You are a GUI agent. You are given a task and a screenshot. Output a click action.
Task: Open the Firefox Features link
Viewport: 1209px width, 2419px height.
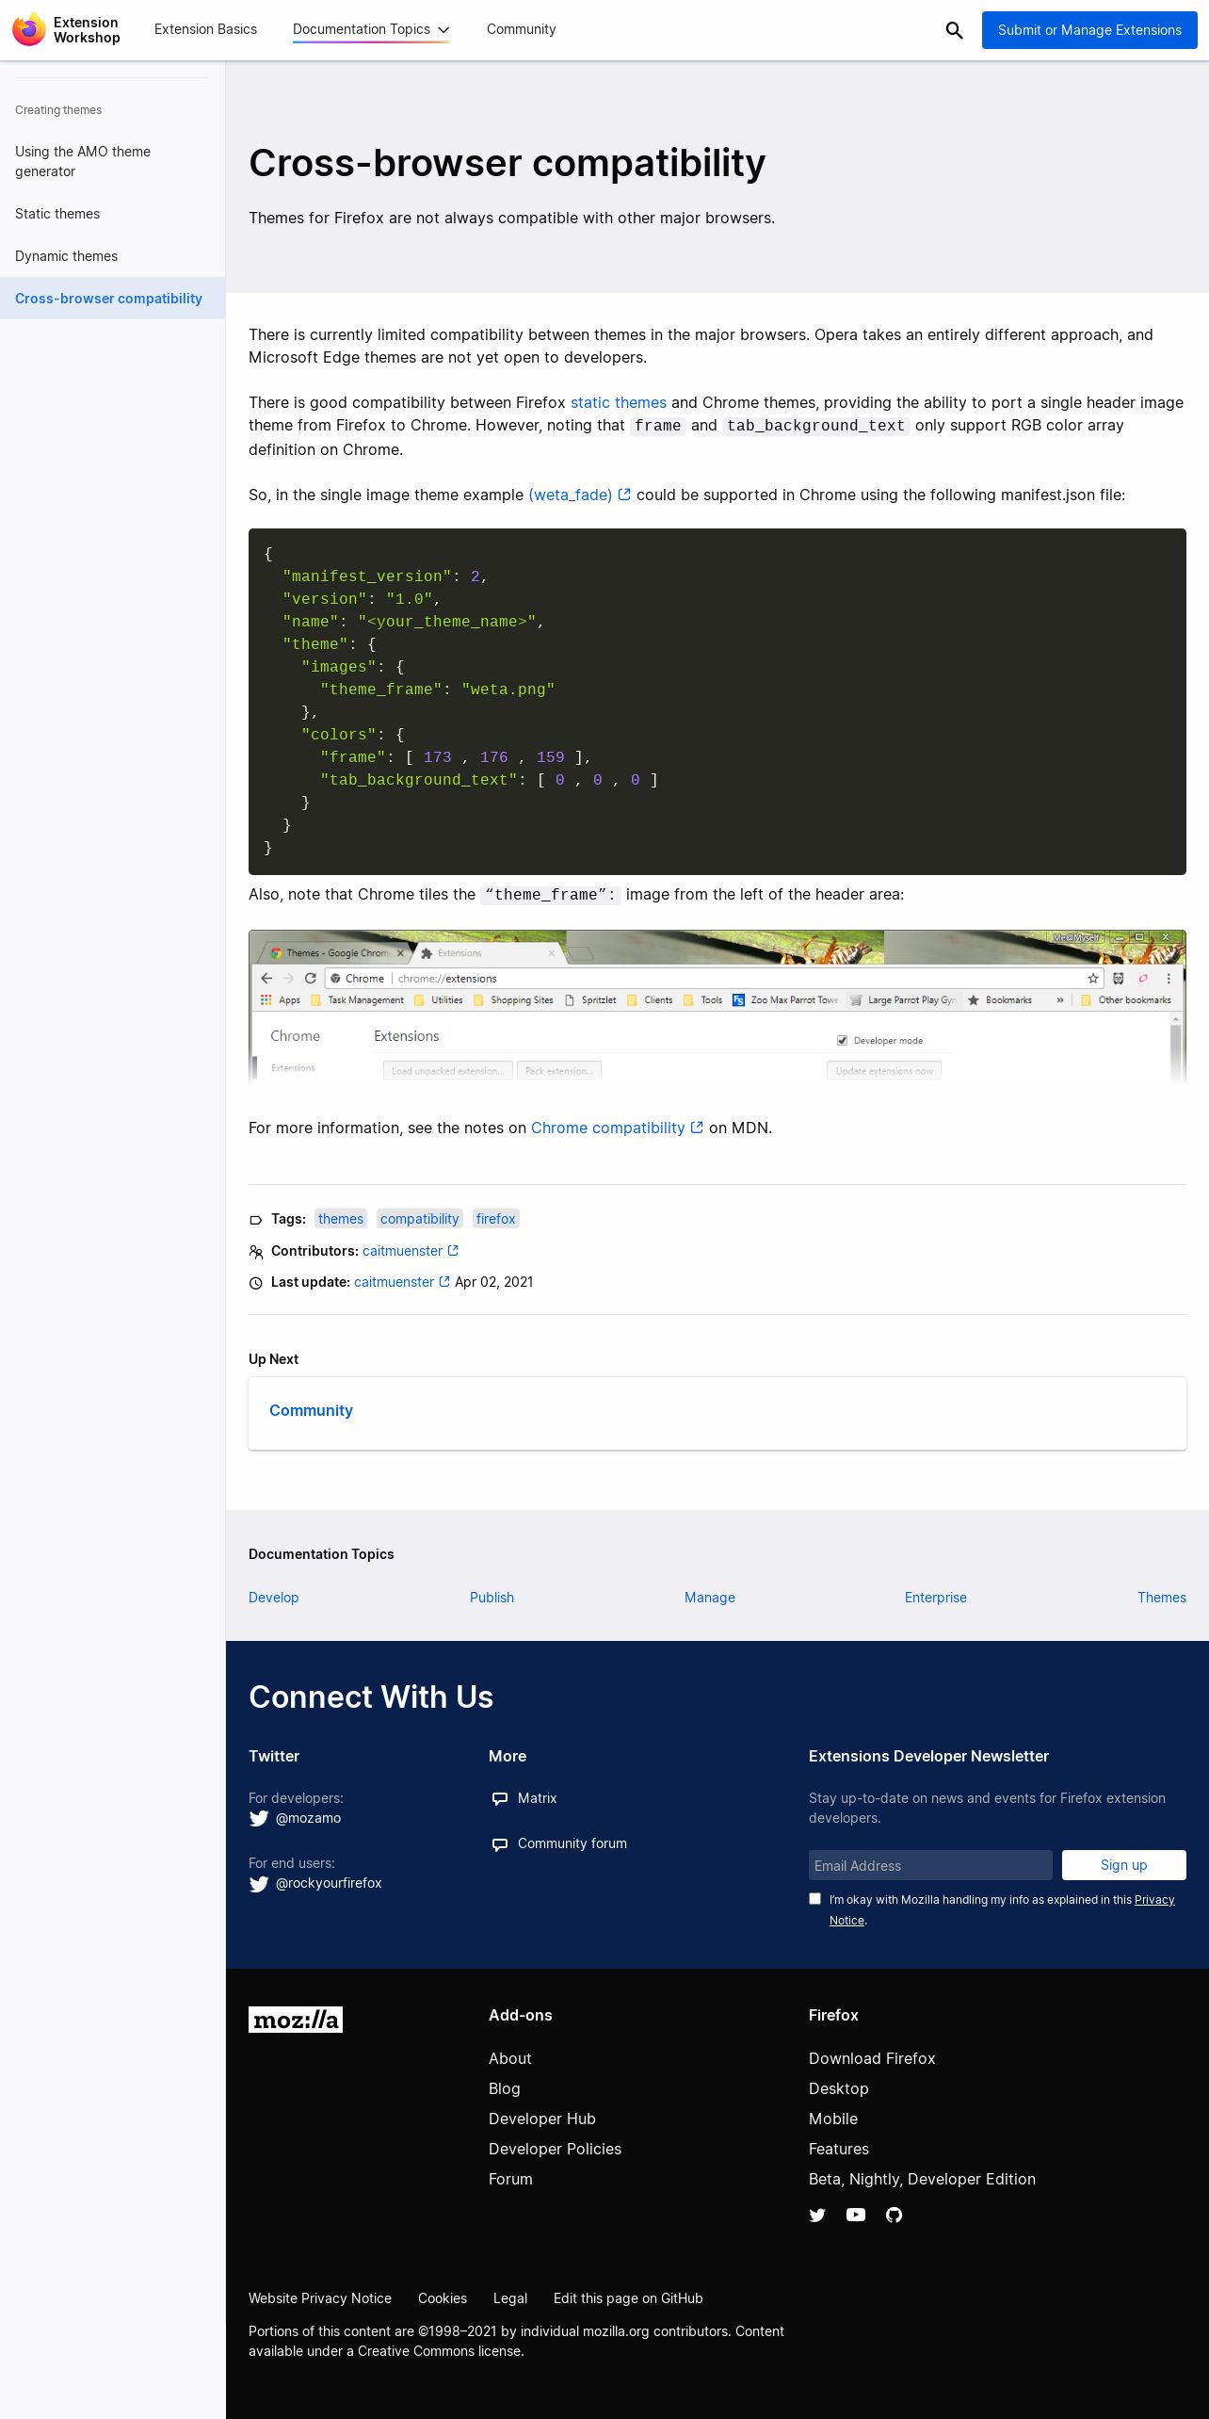pos(839,2149)
